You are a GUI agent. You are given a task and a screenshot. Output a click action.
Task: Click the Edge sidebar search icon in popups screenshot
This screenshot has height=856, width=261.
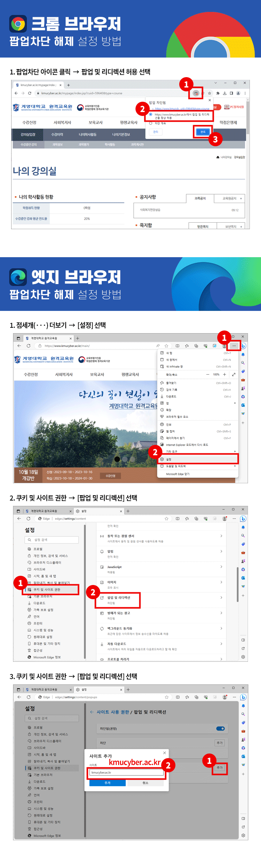coord(243,714)
